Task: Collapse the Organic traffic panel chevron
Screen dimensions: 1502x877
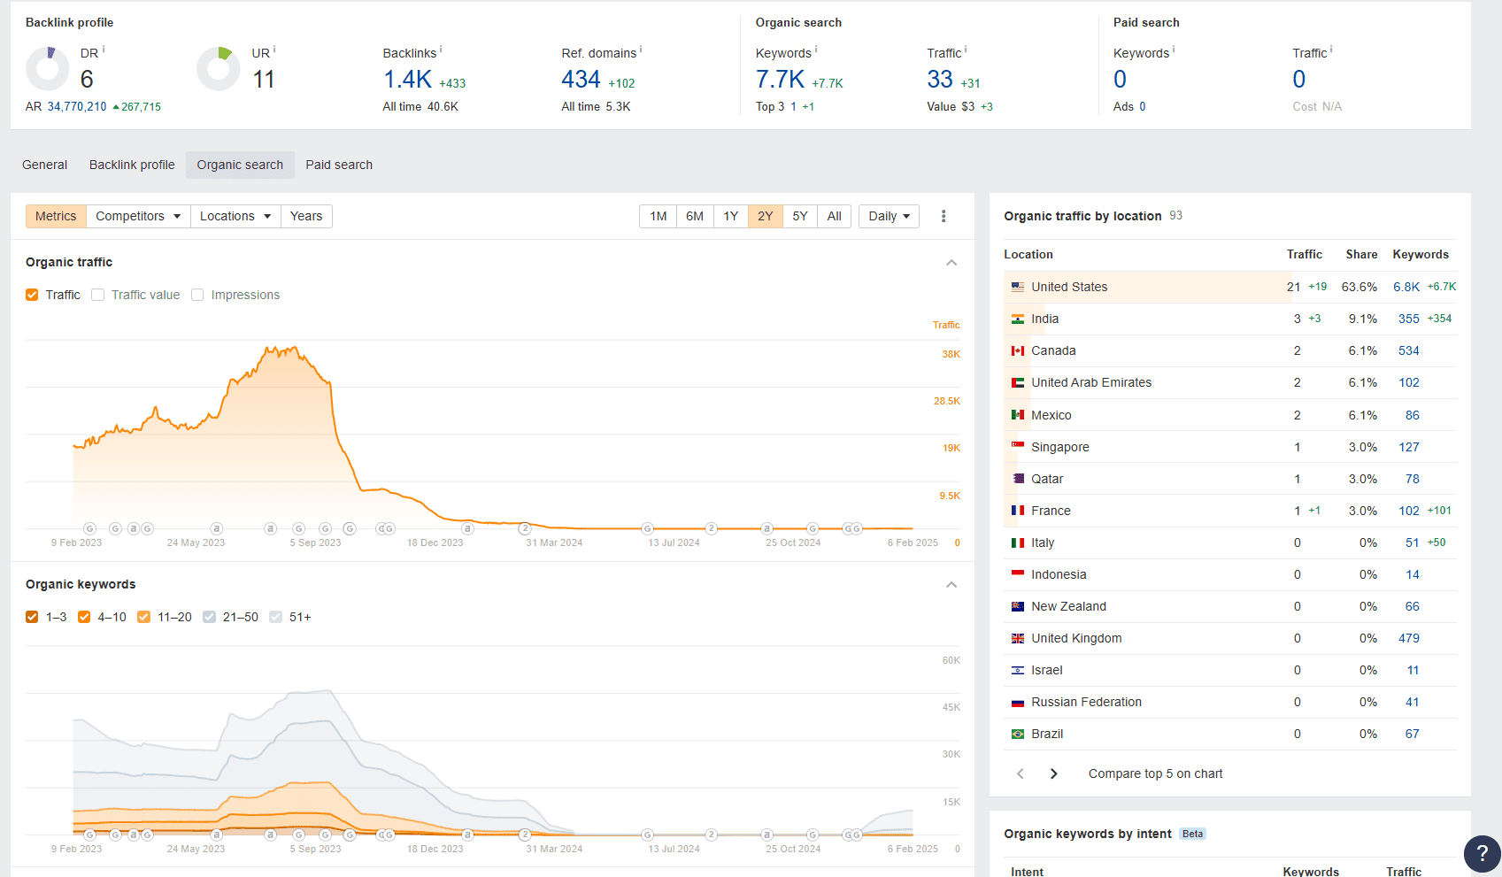Action: click(951, 262)
